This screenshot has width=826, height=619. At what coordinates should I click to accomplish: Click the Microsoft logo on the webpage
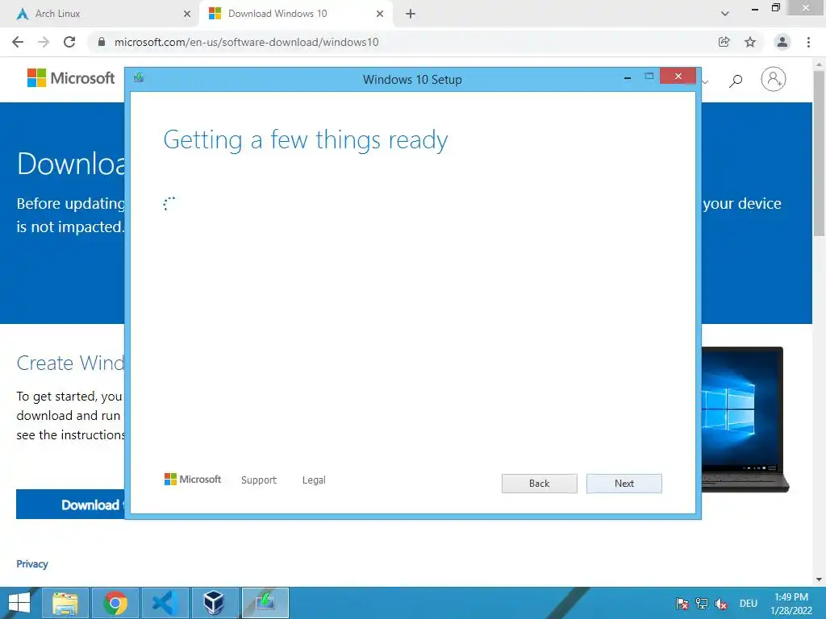(x=71, y=78)
